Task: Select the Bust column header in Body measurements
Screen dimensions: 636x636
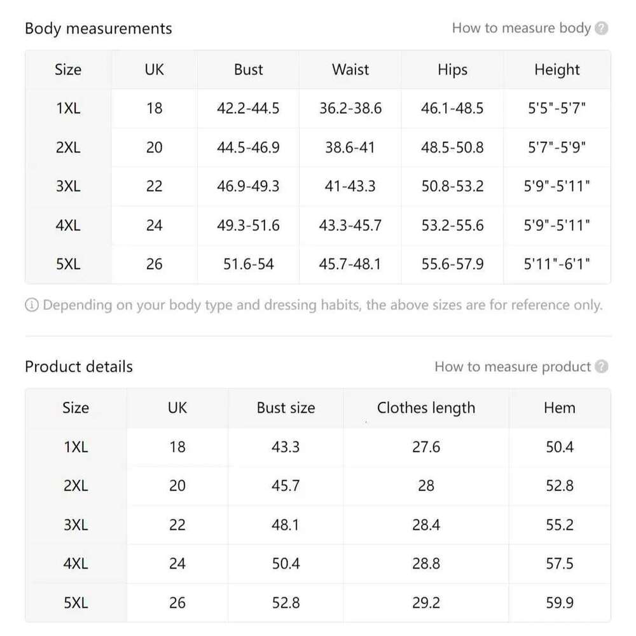Action: click(x=248, y=70)
